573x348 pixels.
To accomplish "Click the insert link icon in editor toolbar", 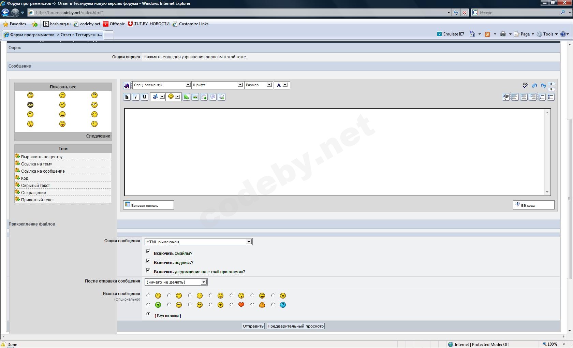I will pyautogui.click(x=186, y=97).
